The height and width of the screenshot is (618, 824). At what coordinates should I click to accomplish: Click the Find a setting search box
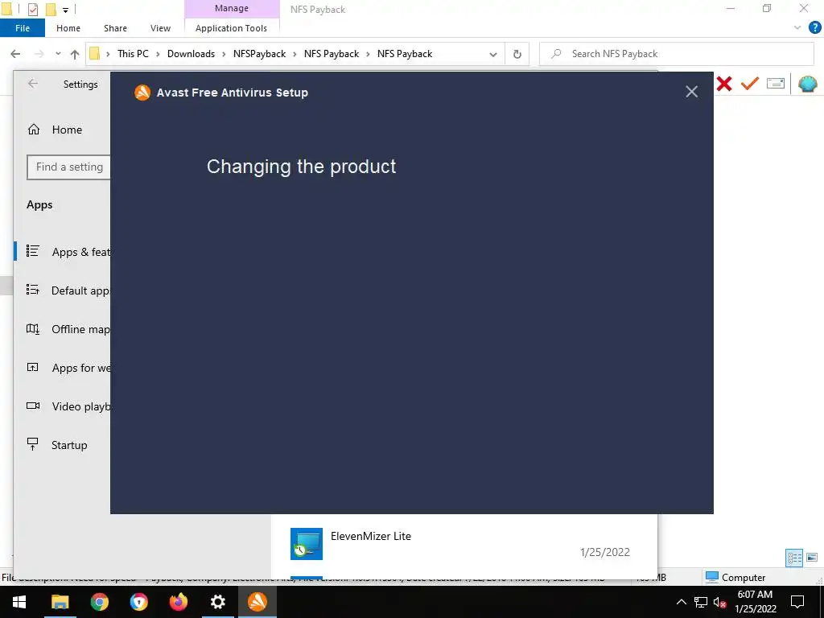pyautogui.click(x=69, y=167)
